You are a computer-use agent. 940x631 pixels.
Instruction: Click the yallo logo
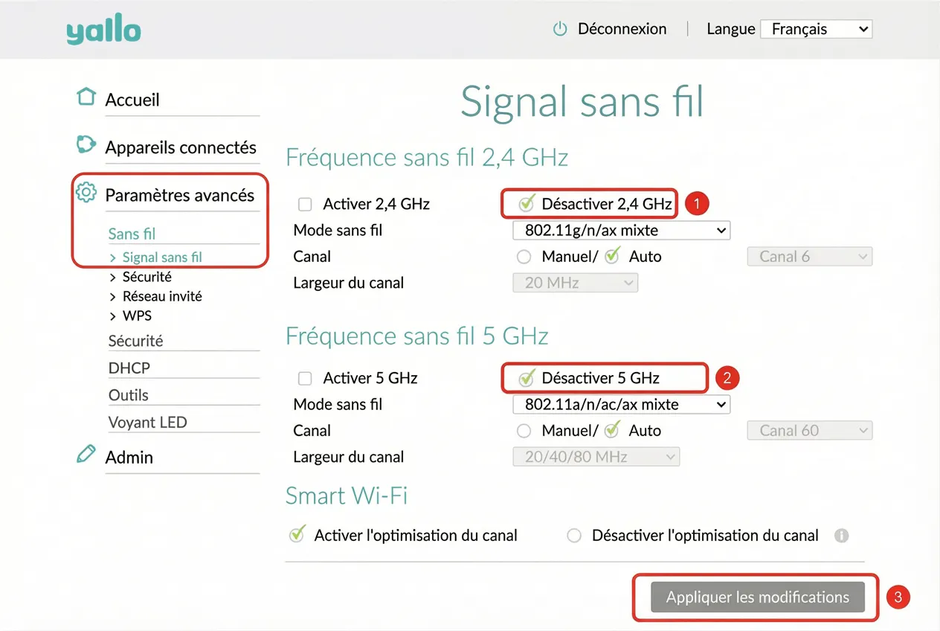103,31
